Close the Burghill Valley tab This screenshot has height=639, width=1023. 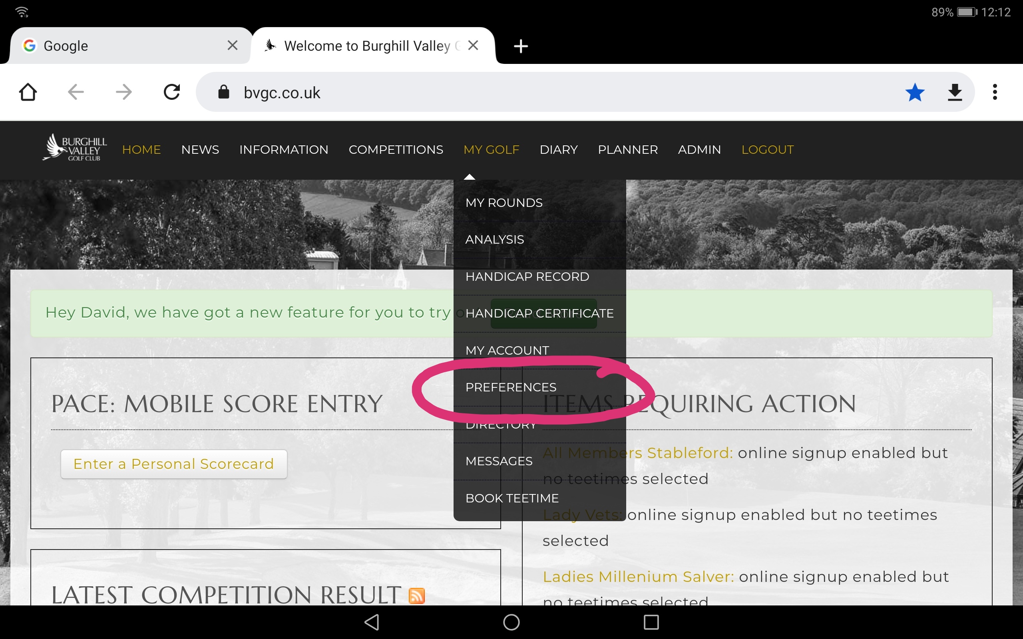pos(474,45)
